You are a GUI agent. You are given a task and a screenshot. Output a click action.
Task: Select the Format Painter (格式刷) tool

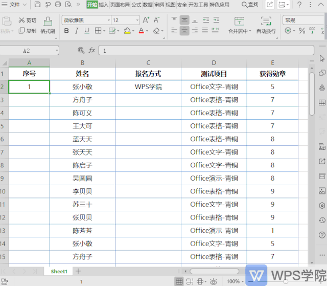(48, 26)
